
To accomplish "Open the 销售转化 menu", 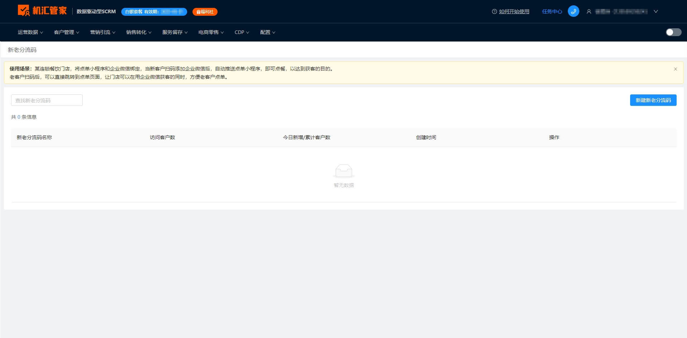I will [x=139, y=32].
